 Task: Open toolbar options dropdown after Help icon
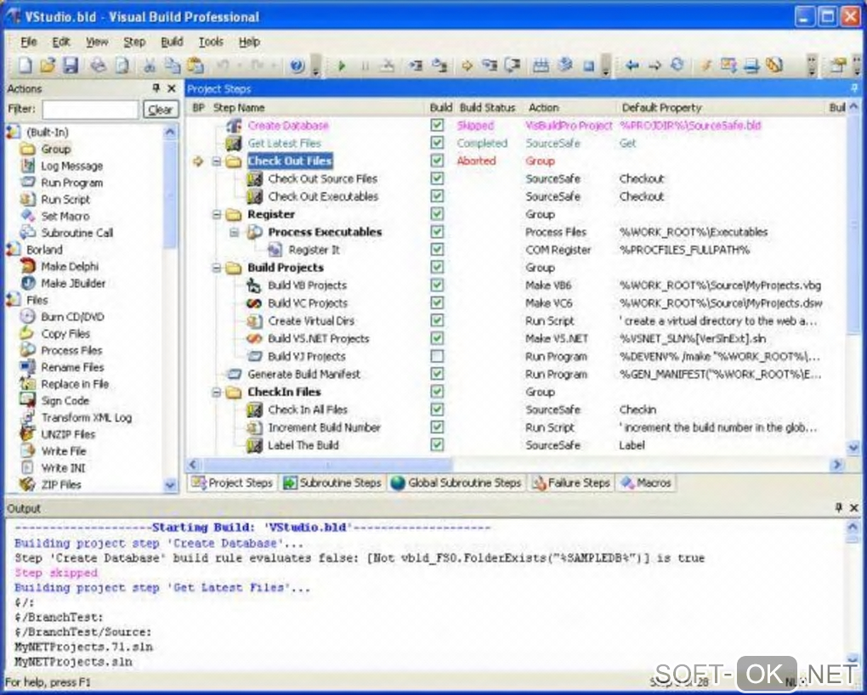(x=315, y=66)
